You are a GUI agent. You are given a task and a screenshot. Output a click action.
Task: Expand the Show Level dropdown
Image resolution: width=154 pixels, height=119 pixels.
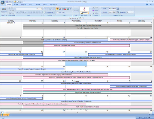(50, 12)
